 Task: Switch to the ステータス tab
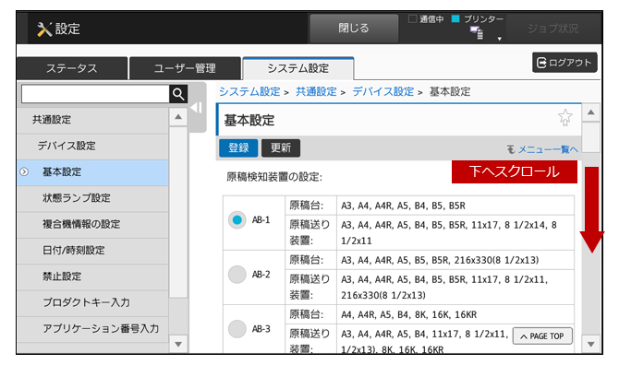72,68
